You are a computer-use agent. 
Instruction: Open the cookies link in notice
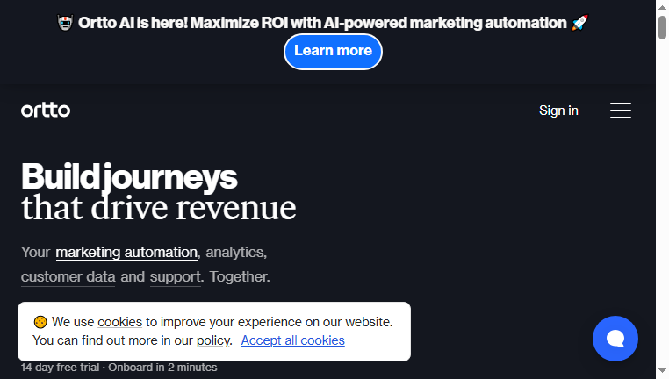tap(120, 322)
